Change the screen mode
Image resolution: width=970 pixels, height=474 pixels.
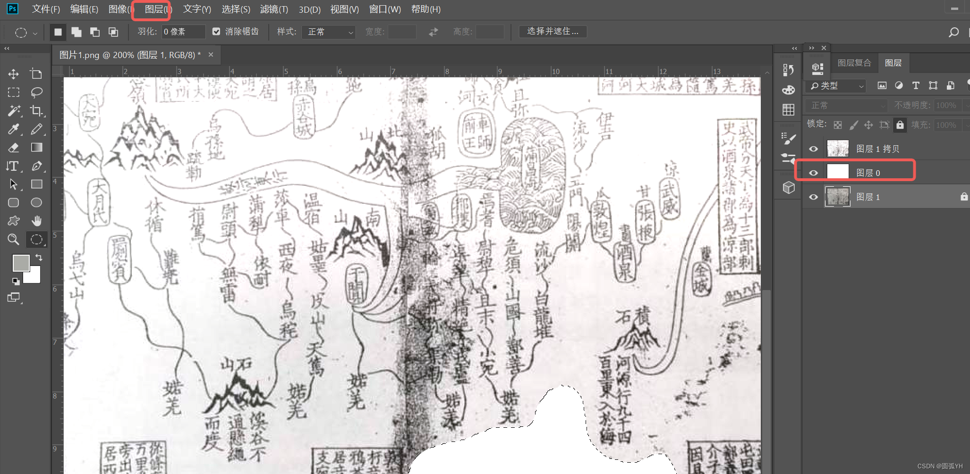(x=14, y=298)
